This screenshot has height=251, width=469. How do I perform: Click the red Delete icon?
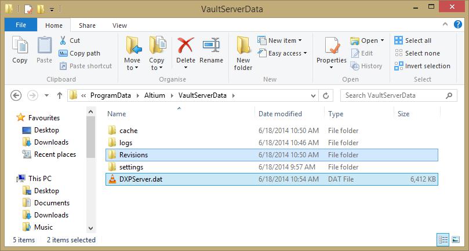pyautogui.click(x=186, y=46)
